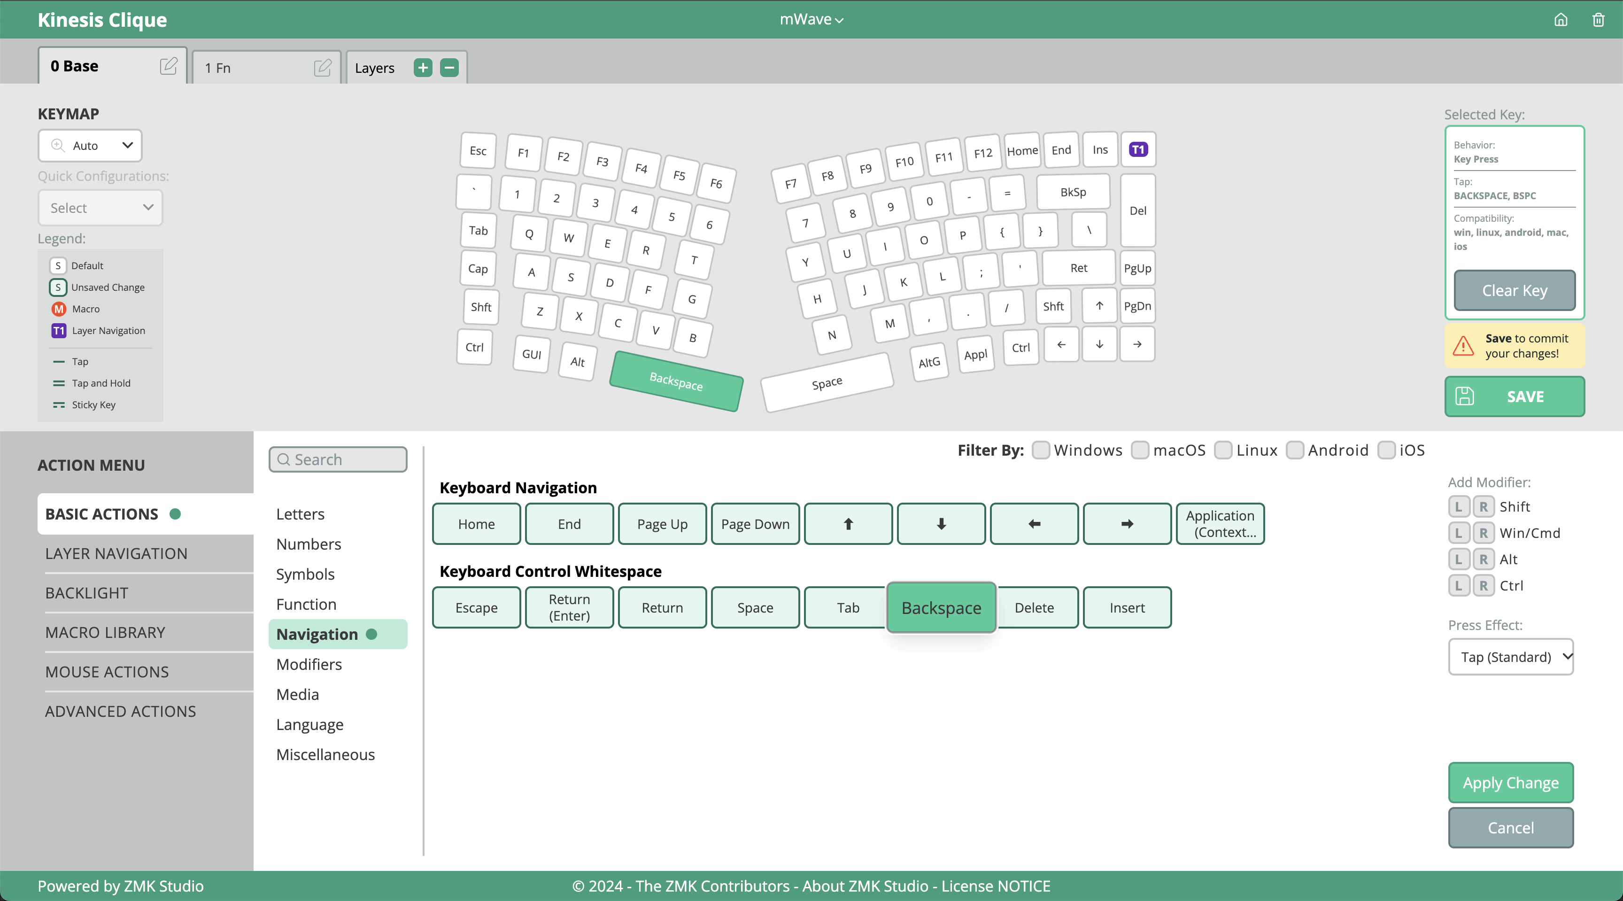
Task: Remove a layer with the minus icon
Action: (x=449, y=68)
